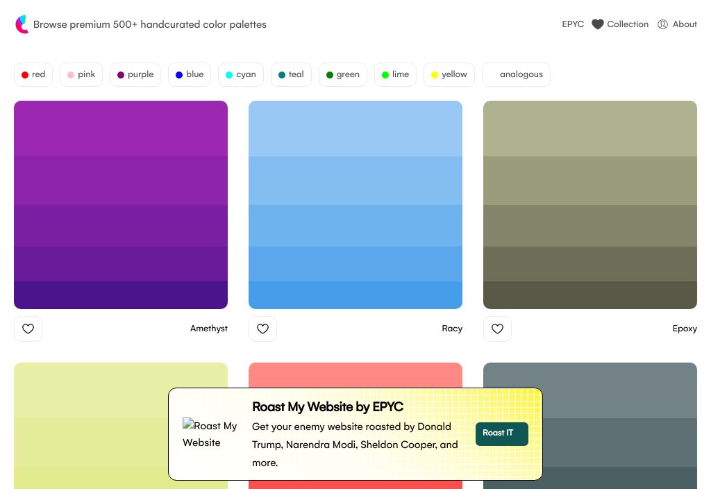Like the Amethyst palette with heart
The width and height of the screenshot is (711, 489).
coord(28,329)
